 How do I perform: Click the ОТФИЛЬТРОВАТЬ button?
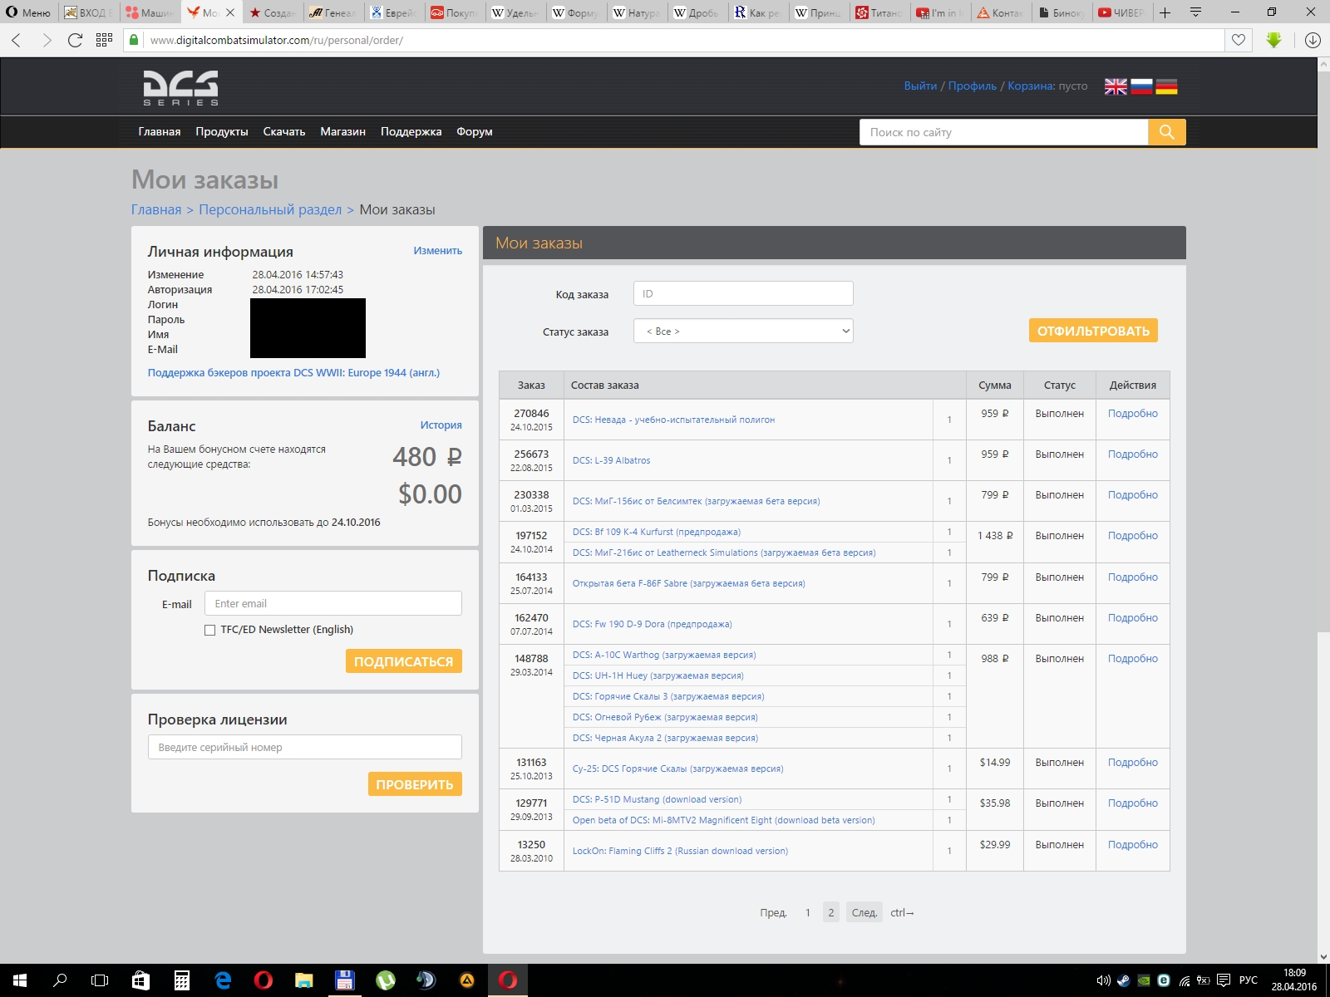[1093, 331]
